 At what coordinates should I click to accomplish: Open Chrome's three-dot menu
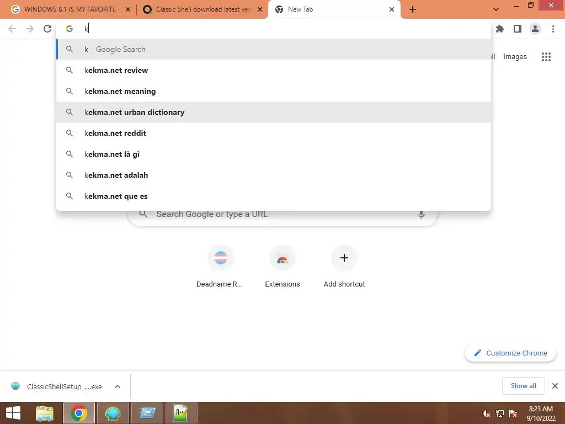(553, 29)
